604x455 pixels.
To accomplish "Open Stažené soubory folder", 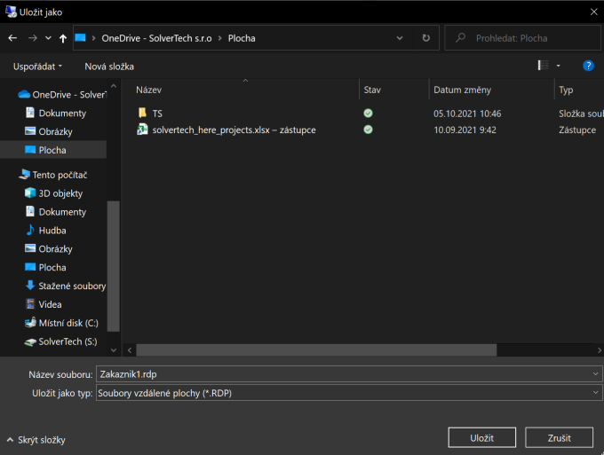I will click(x=72, y=286).
